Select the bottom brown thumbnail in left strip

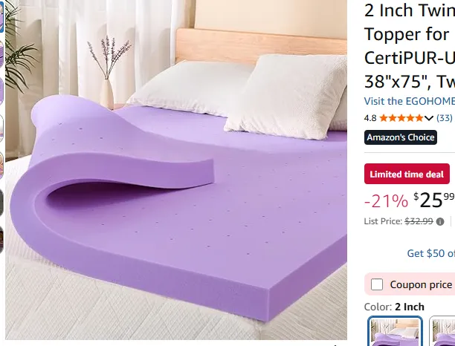point(1,240)
